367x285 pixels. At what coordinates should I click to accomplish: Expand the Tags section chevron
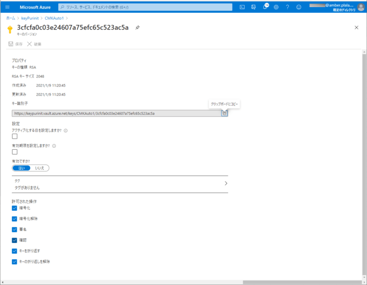coord(226,183)
